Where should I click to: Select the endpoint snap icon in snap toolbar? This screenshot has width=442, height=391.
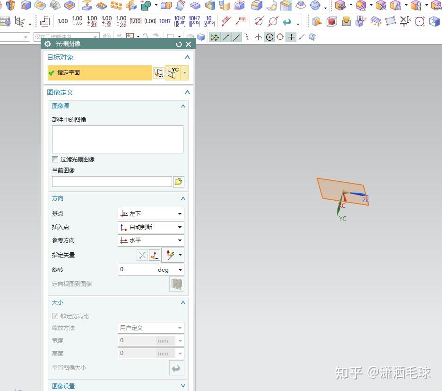(225, 37)
